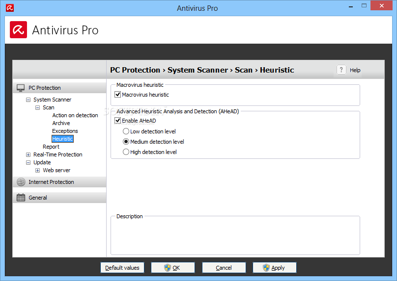This screenshot has height=281, width=397.
Task: Click inside the Description box
Action: tap(235, 236)
